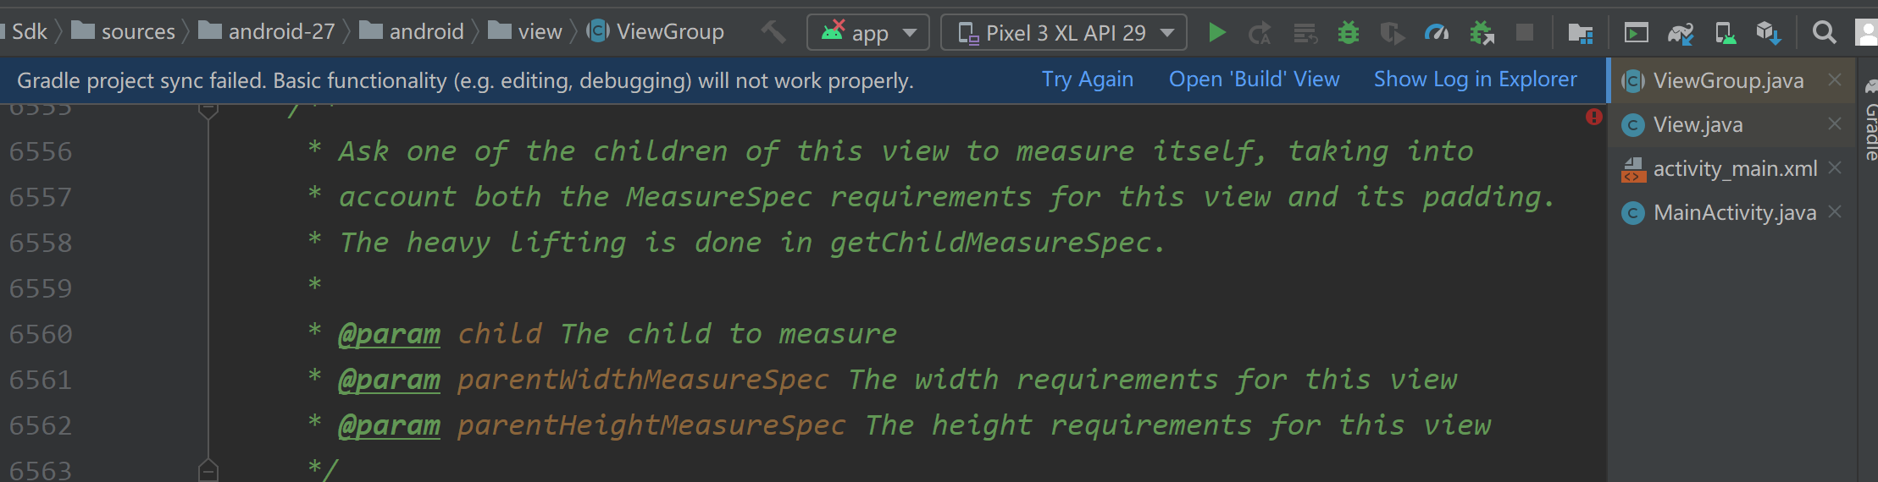Click parentWidthMeasureSpec in the comment
Screen dimensions: 1878x482
coord(643,380)
